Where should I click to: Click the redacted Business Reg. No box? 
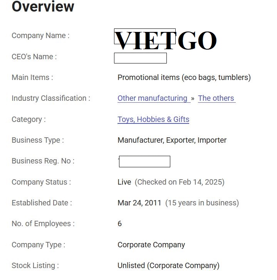coord(144,162)
